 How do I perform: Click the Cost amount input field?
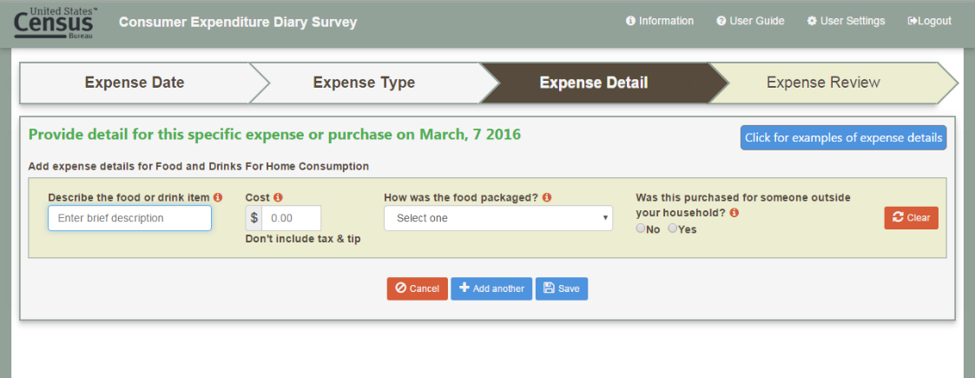click(x=291, y=218)
